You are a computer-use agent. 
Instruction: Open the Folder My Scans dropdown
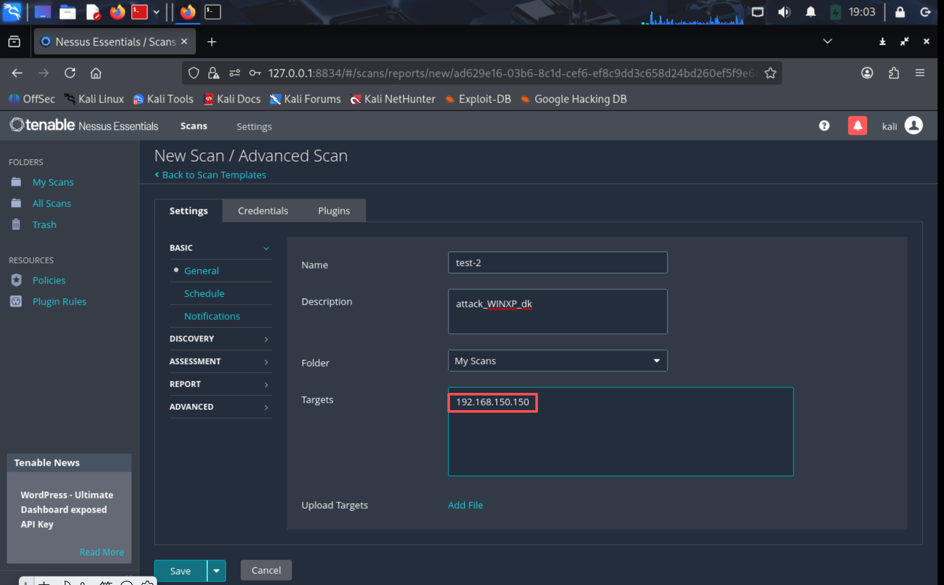tap(557, 361)
